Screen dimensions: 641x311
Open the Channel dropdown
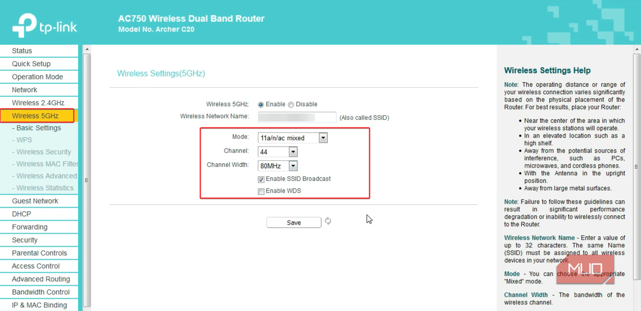(x=278, y=152)
